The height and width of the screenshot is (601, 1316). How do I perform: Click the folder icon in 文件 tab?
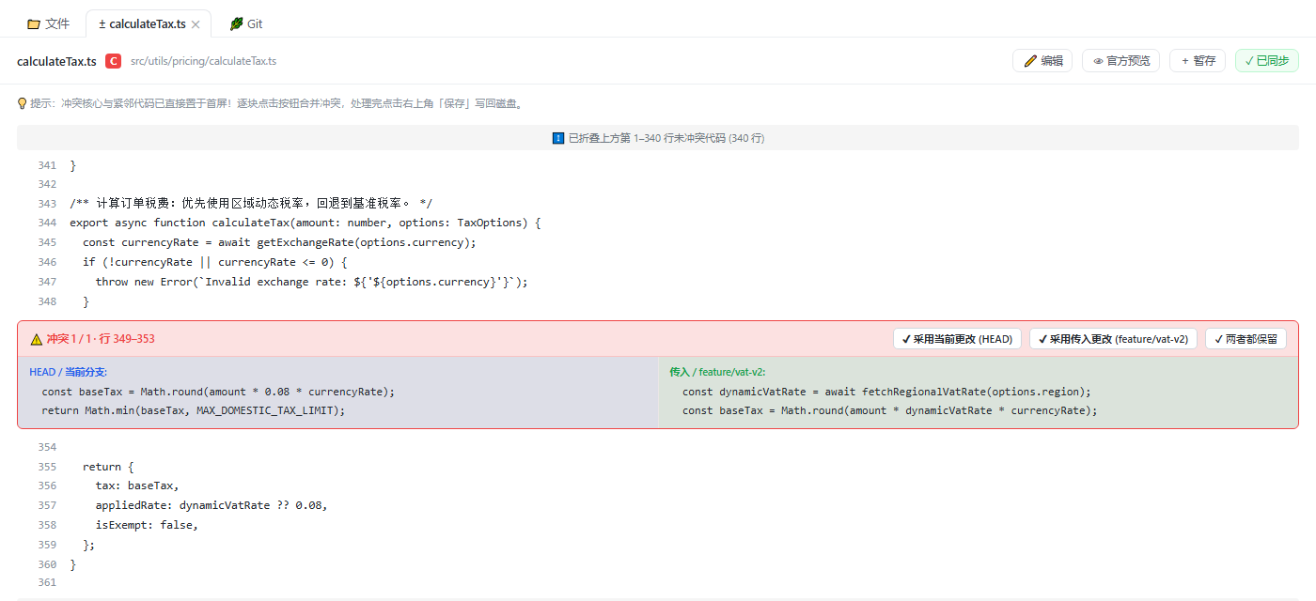[x=34, y=23]
